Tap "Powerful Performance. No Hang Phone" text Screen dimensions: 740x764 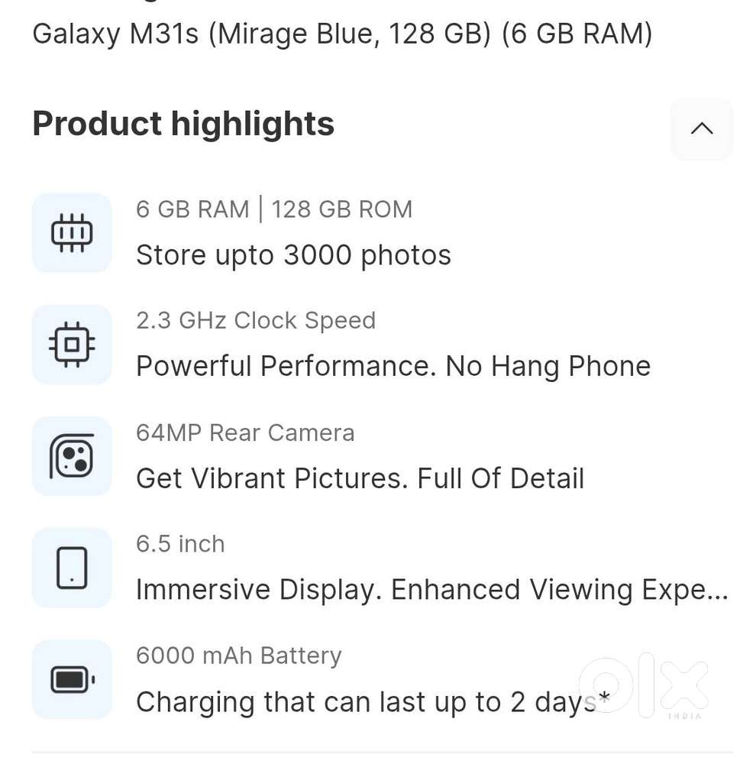(x=393, y=367)
